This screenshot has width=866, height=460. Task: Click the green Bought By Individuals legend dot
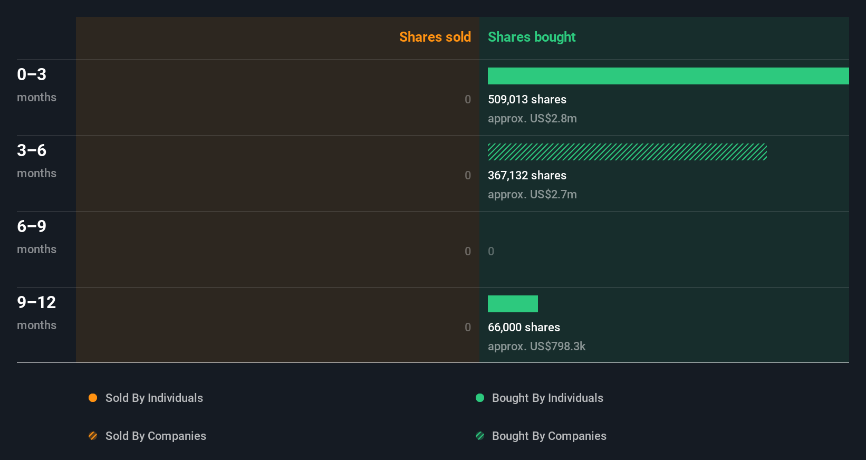[x=480, y=398]
